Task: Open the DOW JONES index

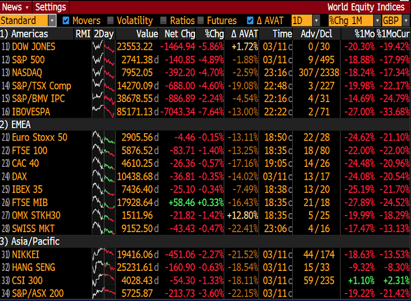Action: click(x=34, y=47)
